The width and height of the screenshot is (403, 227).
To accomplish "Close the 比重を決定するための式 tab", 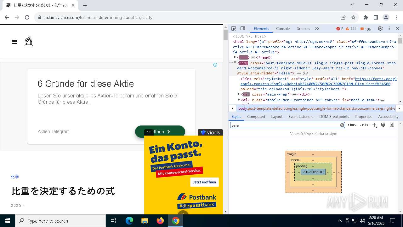I will tap(73, 5).
